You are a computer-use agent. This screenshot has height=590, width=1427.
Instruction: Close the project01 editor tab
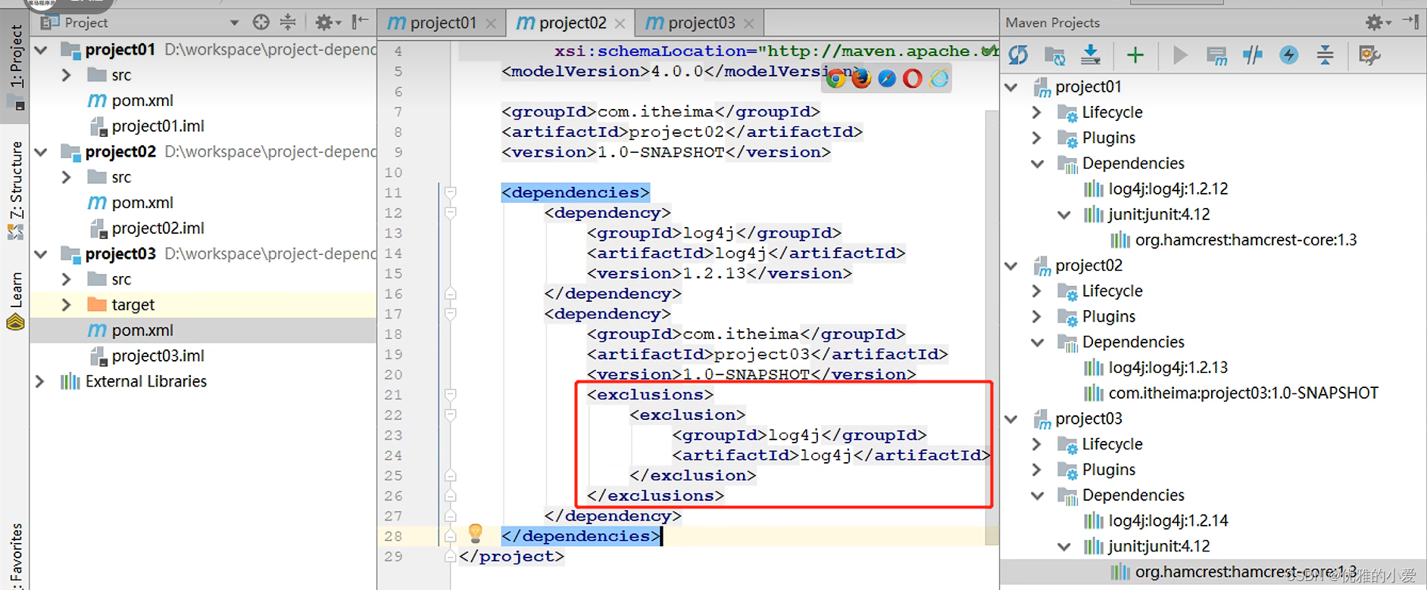(x=491, y=24)
